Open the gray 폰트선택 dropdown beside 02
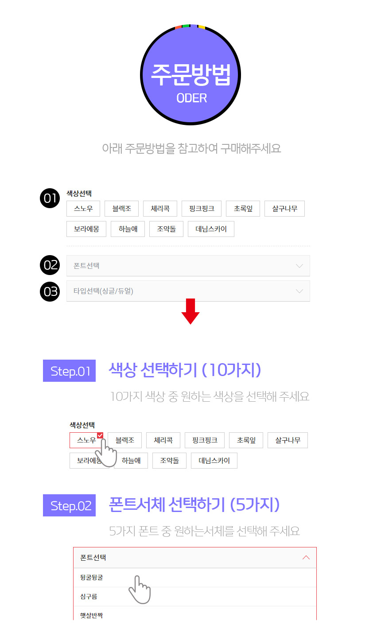The height and width of the screenshot is (636, 381). click(188, 266)
